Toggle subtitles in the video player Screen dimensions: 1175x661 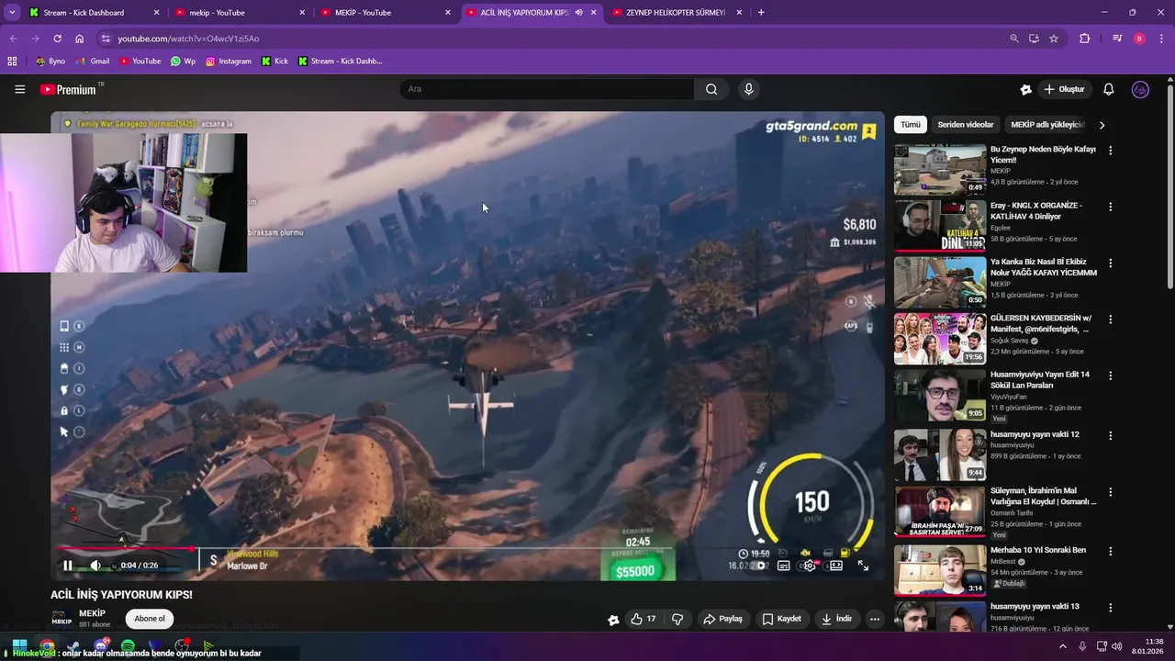click(784, 566)
